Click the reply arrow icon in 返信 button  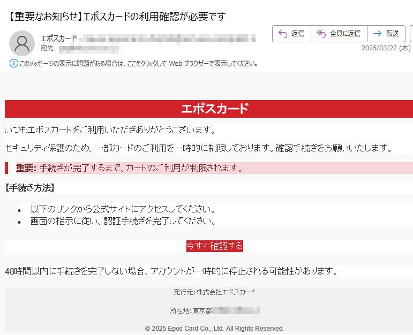click(x=283, y=34)
